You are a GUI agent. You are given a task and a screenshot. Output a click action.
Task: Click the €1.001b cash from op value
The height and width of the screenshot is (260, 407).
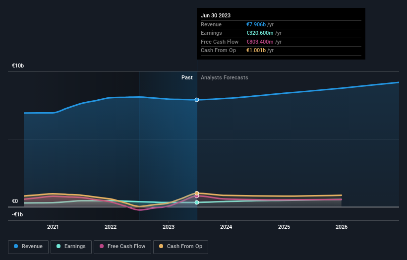coord(256,51)
